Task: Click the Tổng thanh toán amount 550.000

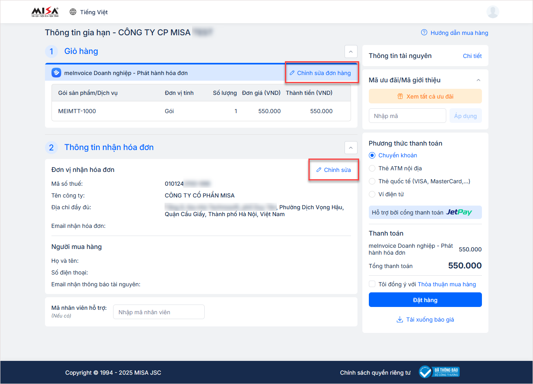Action: [x=465, y=266]
